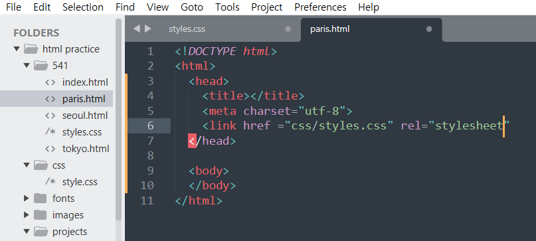Click the tokyo.html file type icon
The height and width of the screenshot is (241, 536).
pyautogui.click(x=50, y=149)
